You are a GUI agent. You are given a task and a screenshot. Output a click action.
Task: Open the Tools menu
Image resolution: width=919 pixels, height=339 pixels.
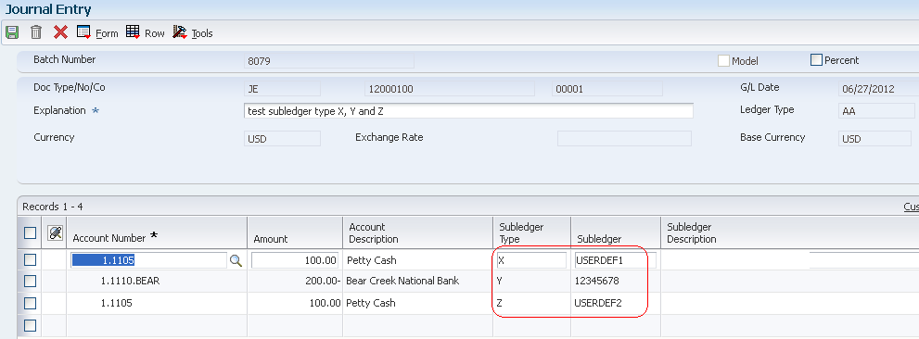[x=202, y=33]
